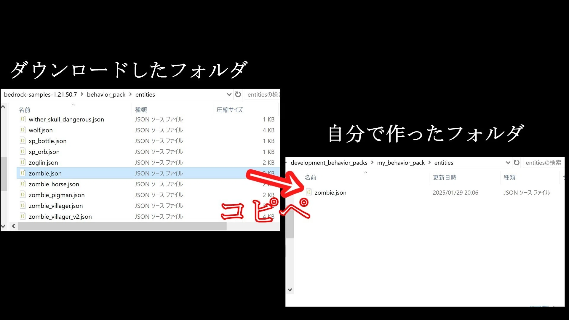This screenshot has width=569, height=320.
Task: Go to behavior_pack breadcrumb folder
Action: click(106, 95)
